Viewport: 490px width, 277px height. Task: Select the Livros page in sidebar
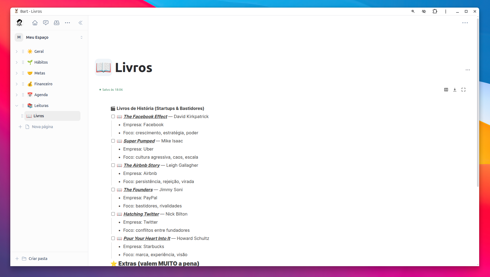pos(52,116)
